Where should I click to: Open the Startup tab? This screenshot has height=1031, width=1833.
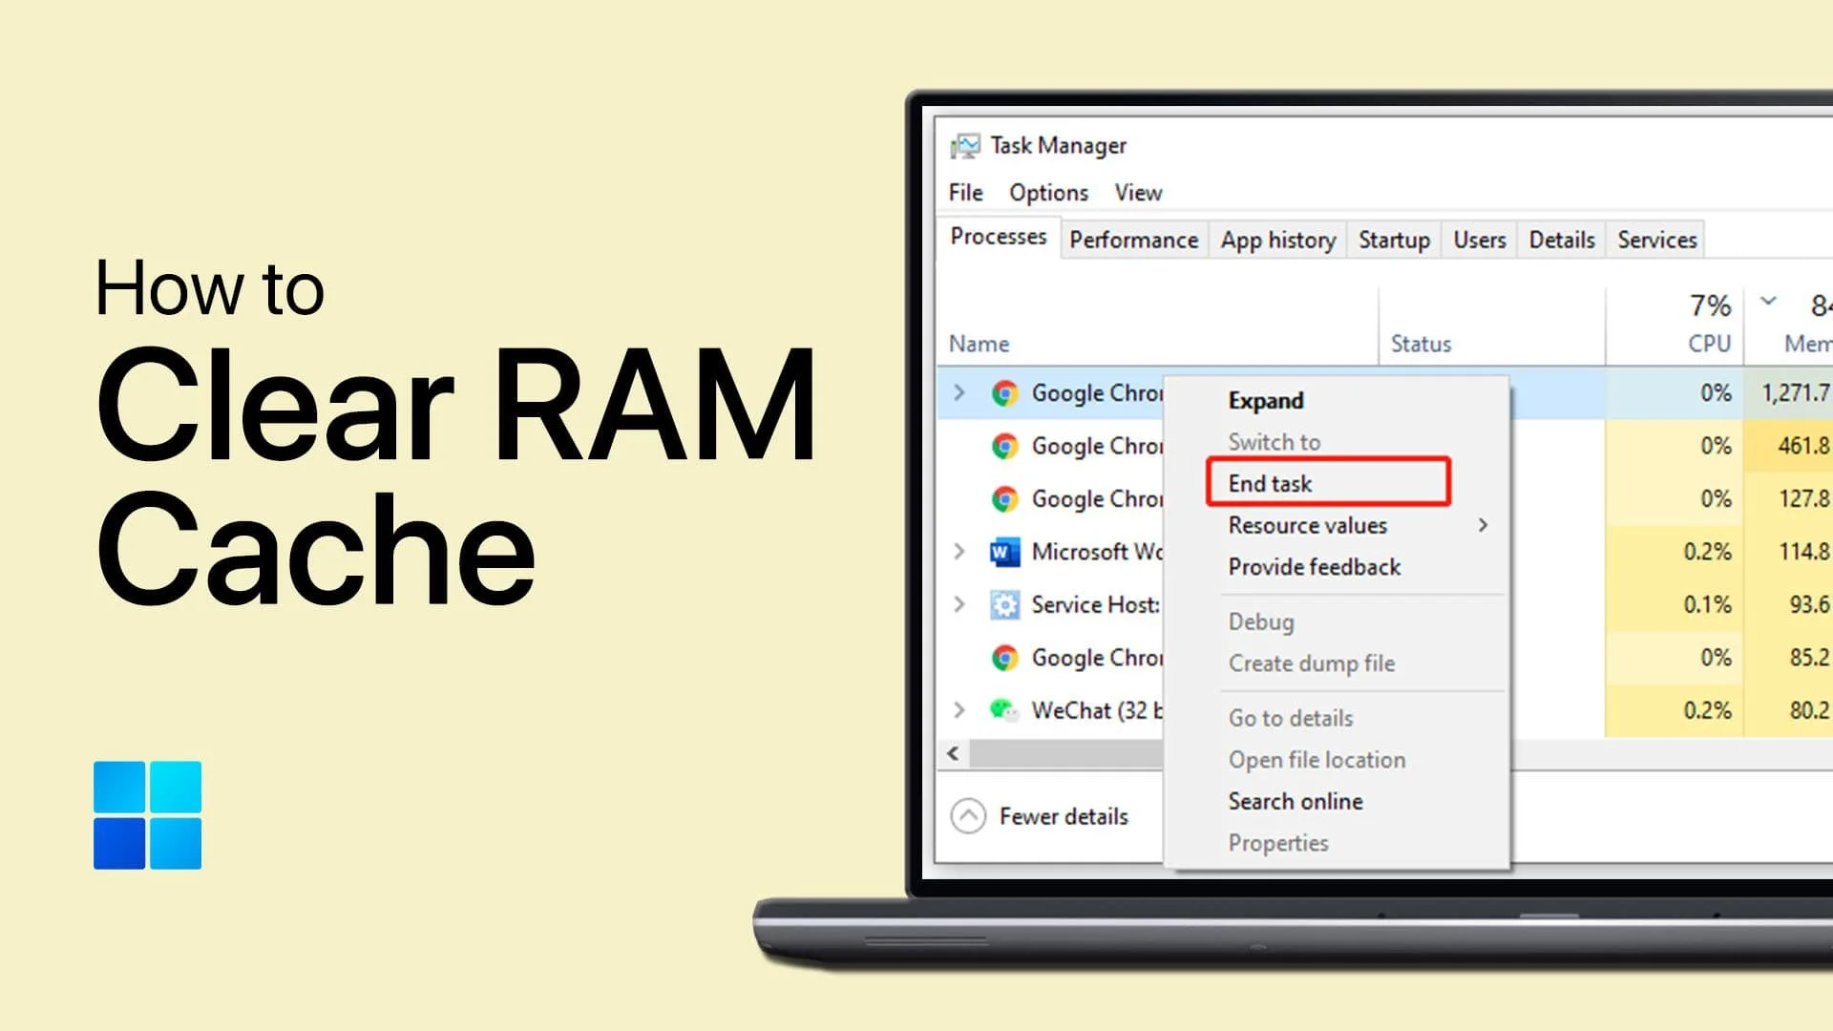point(1394,240)
